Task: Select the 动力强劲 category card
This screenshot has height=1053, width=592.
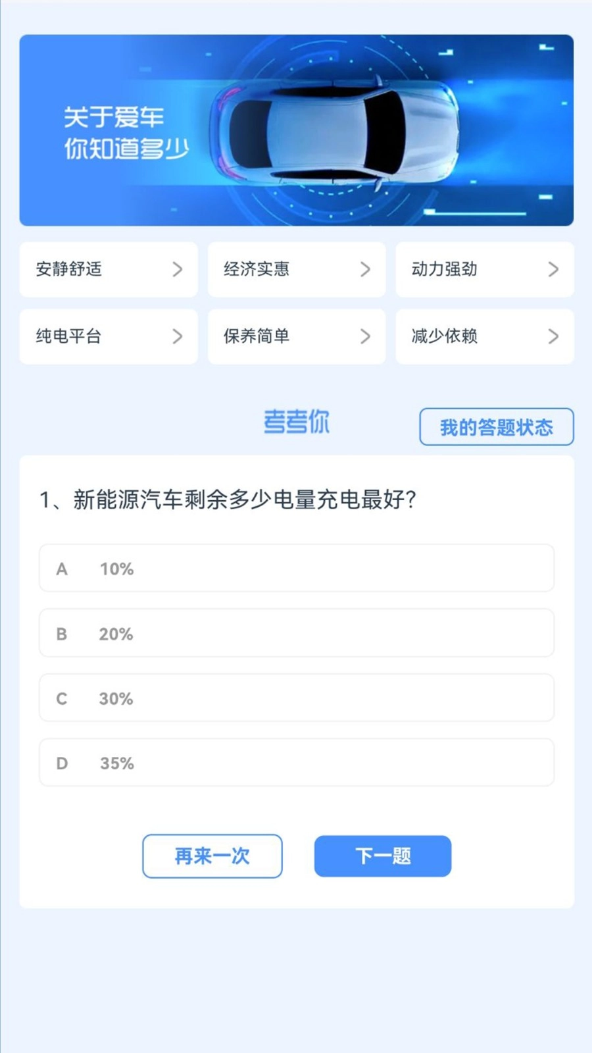Action: click(x=483, y=270)
